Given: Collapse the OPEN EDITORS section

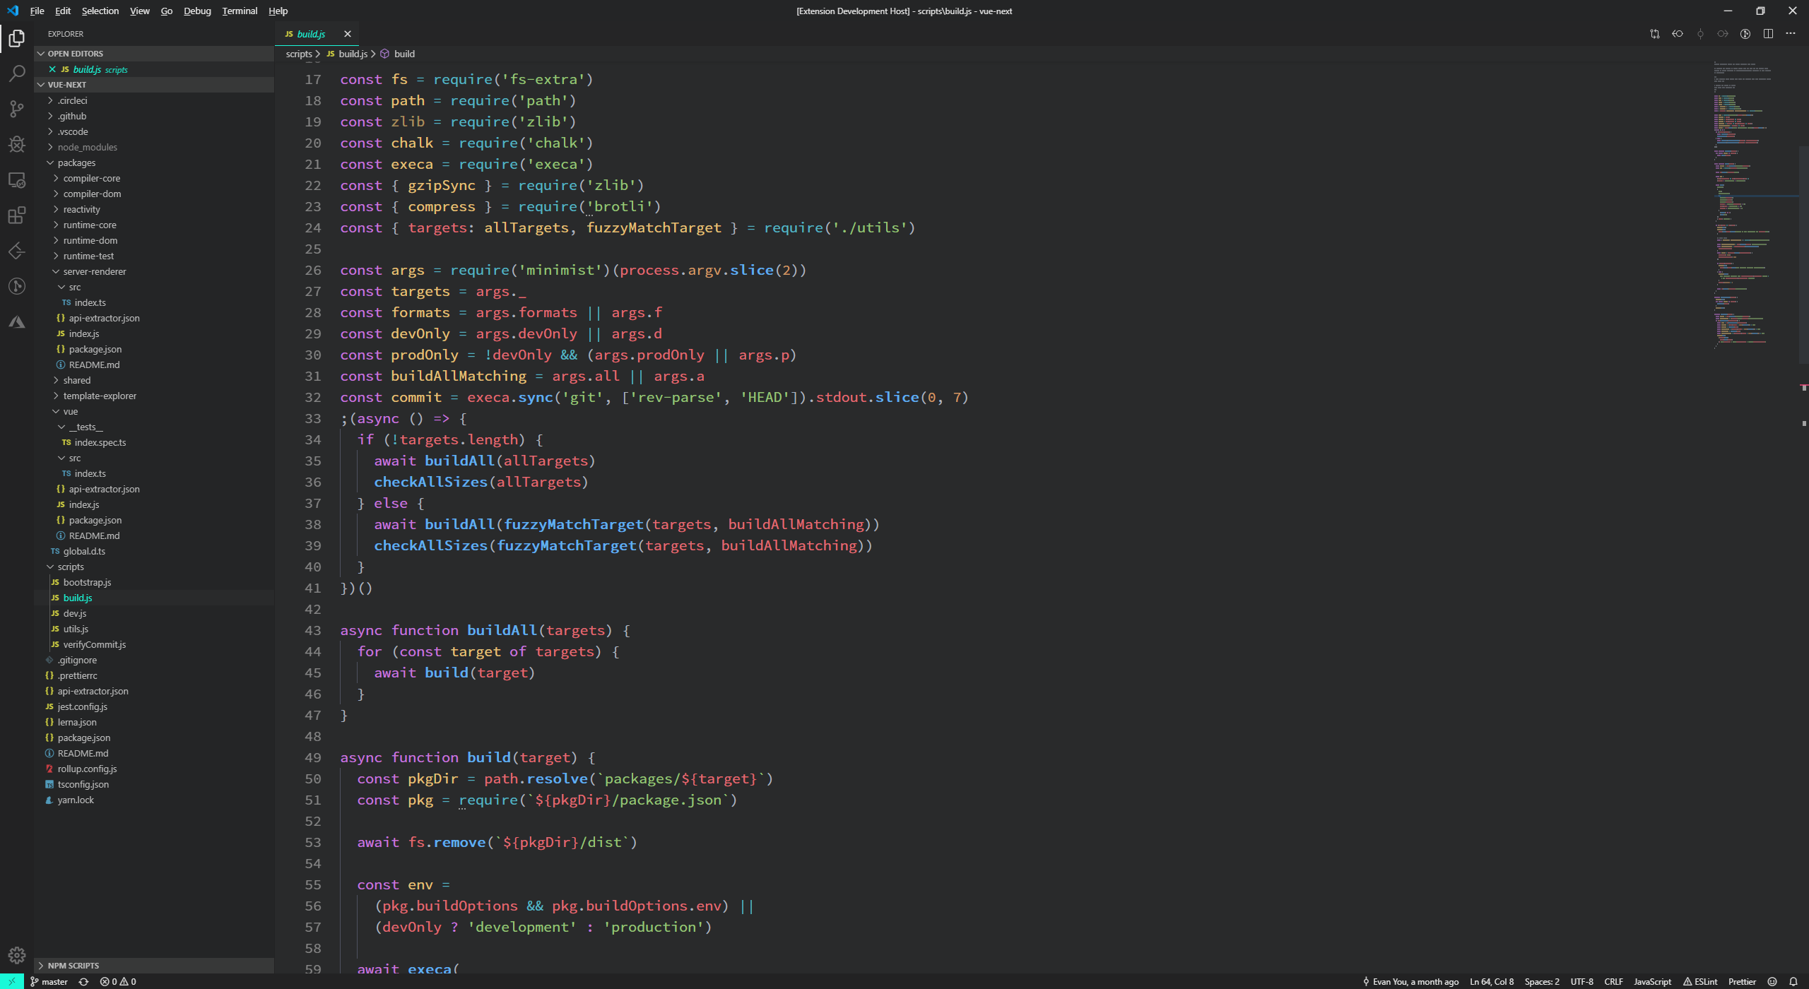Looking at the screenshot, I should coord(75,54).
